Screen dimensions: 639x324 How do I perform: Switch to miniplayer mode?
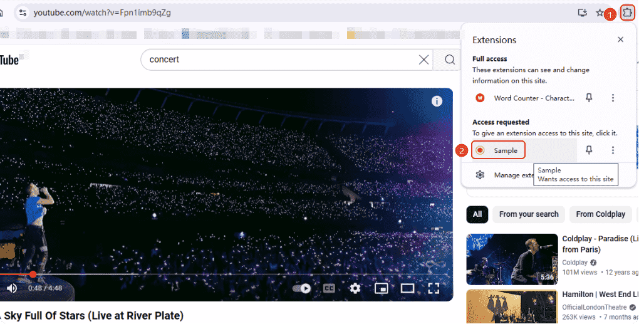coord(381,288)
